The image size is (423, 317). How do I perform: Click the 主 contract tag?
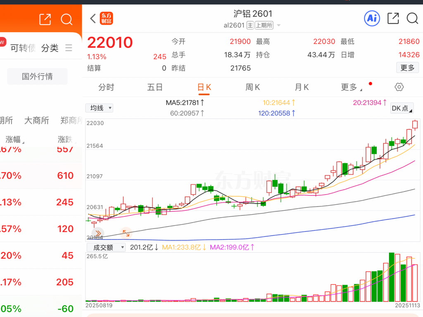(x=250, y=25)
